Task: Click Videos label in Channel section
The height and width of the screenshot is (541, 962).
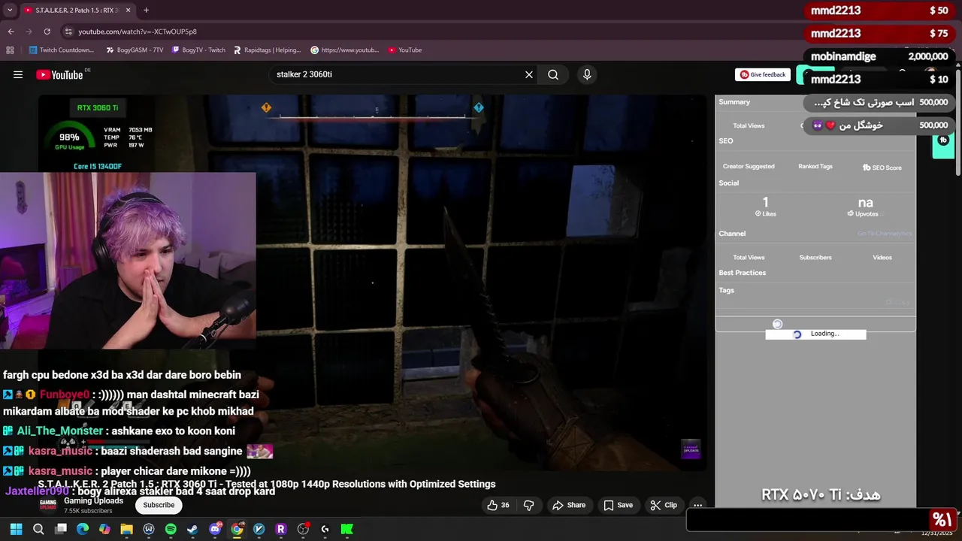Action: pyautogui.click(x=882, y=257)
